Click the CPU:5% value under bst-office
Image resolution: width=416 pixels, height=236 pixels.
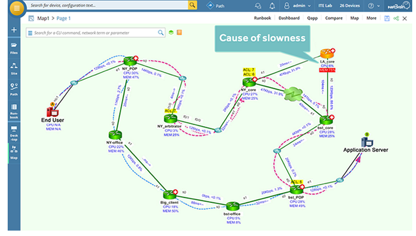point(233,218)
